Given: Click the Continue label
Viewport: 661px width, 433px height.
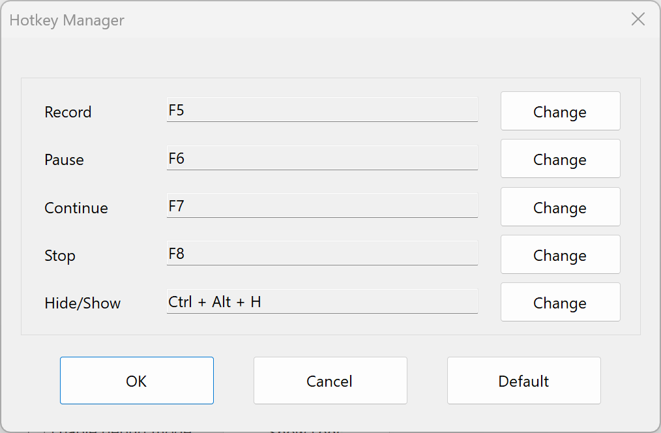Looking at the screenshot, I should click(x=76, y=207).
